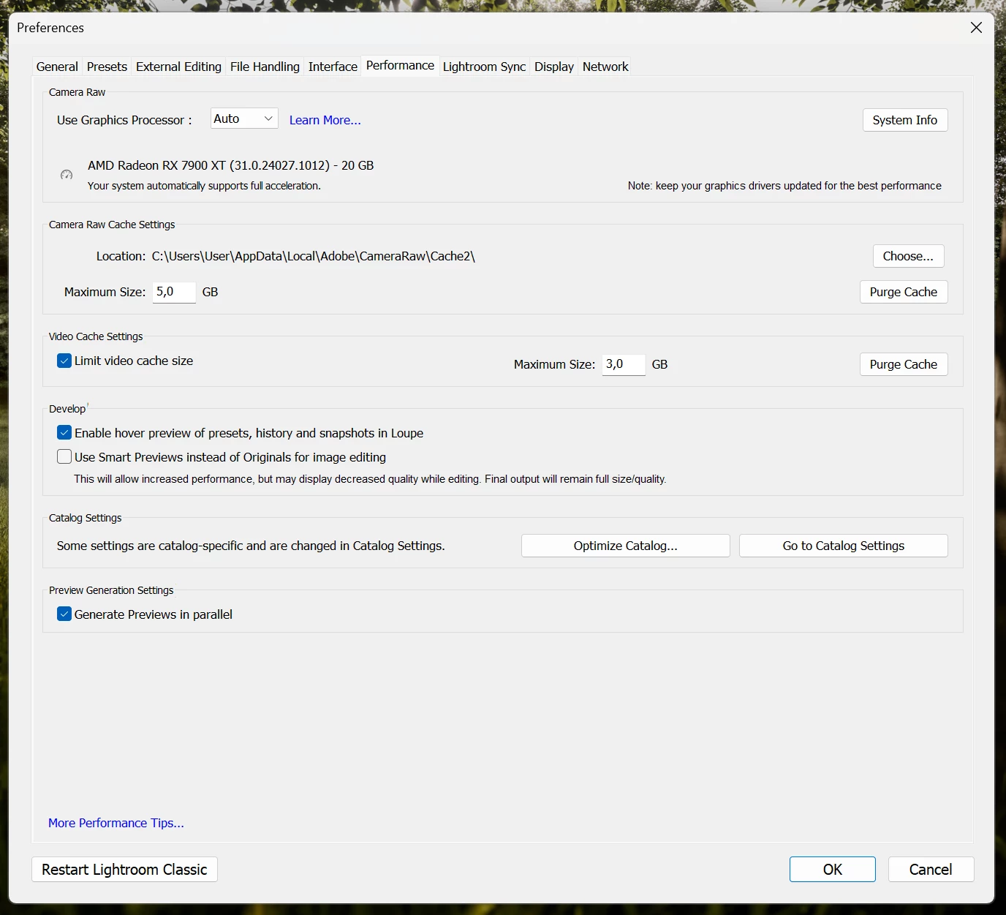Show the Display tab
The height and width of the screenshot is (915, 1006).
(554, 67)
